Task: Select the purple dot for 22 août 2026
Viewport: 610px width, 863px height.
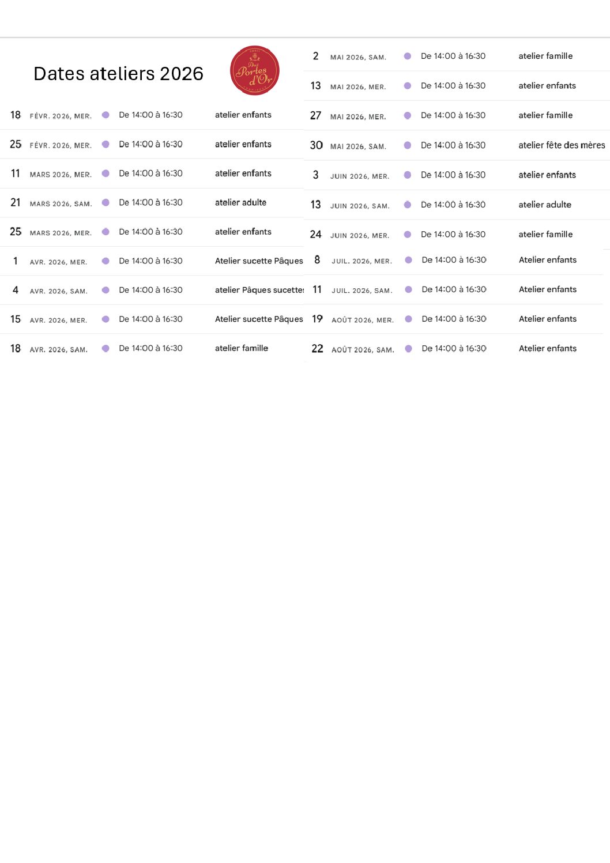Action: coord(408,348)
